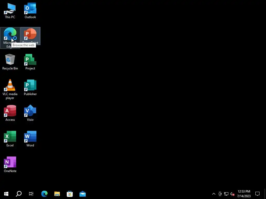The image size is (266, 199).
Task: Click the Meet Now tray icon
Action: coord(220,194)
